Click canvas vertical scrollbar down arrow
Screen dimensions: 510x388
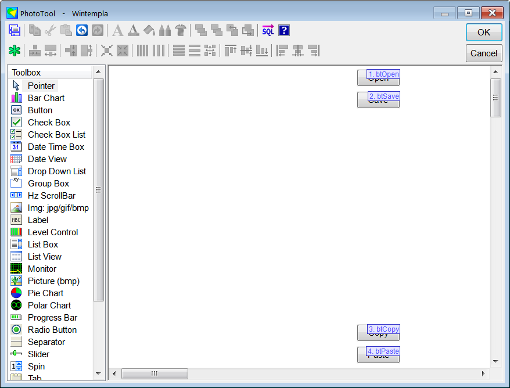(x=495, y=361)
